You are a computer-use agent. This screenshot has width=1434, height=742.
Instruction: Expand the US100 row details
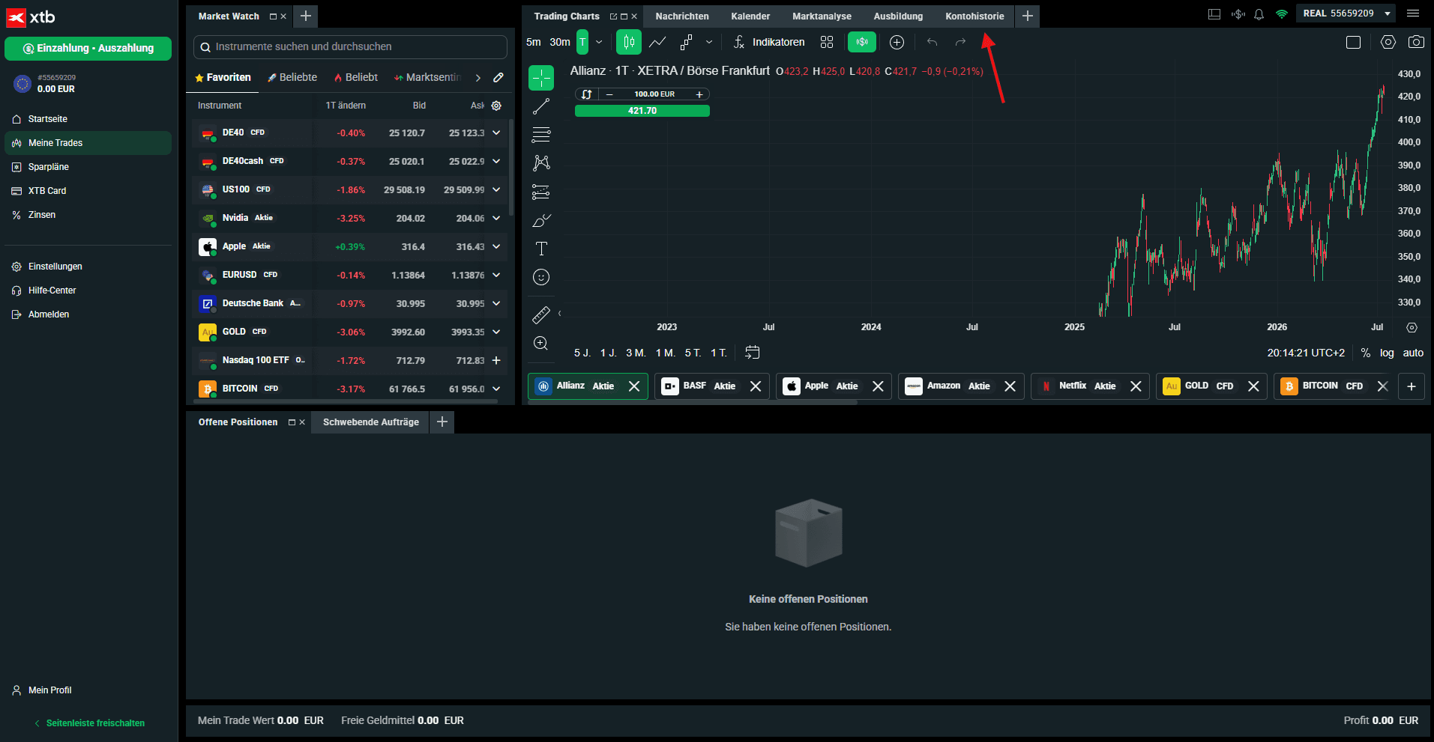click(x=496, y=189)
